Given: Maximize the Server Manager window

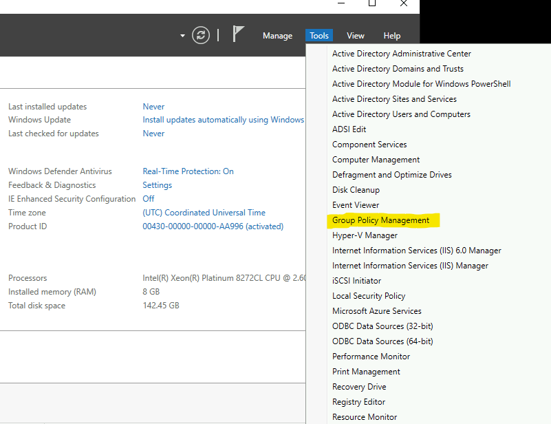Looking at the screenshot, I should pyautogui.click(x=372, y=3).
